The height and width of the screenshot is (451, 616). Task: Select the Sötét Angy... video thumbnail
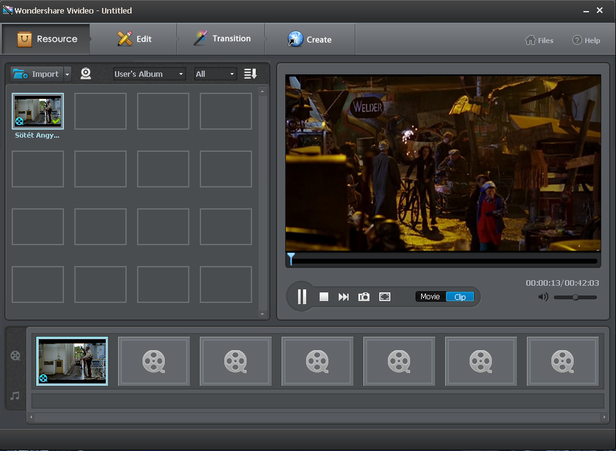[x=38, y=111]
